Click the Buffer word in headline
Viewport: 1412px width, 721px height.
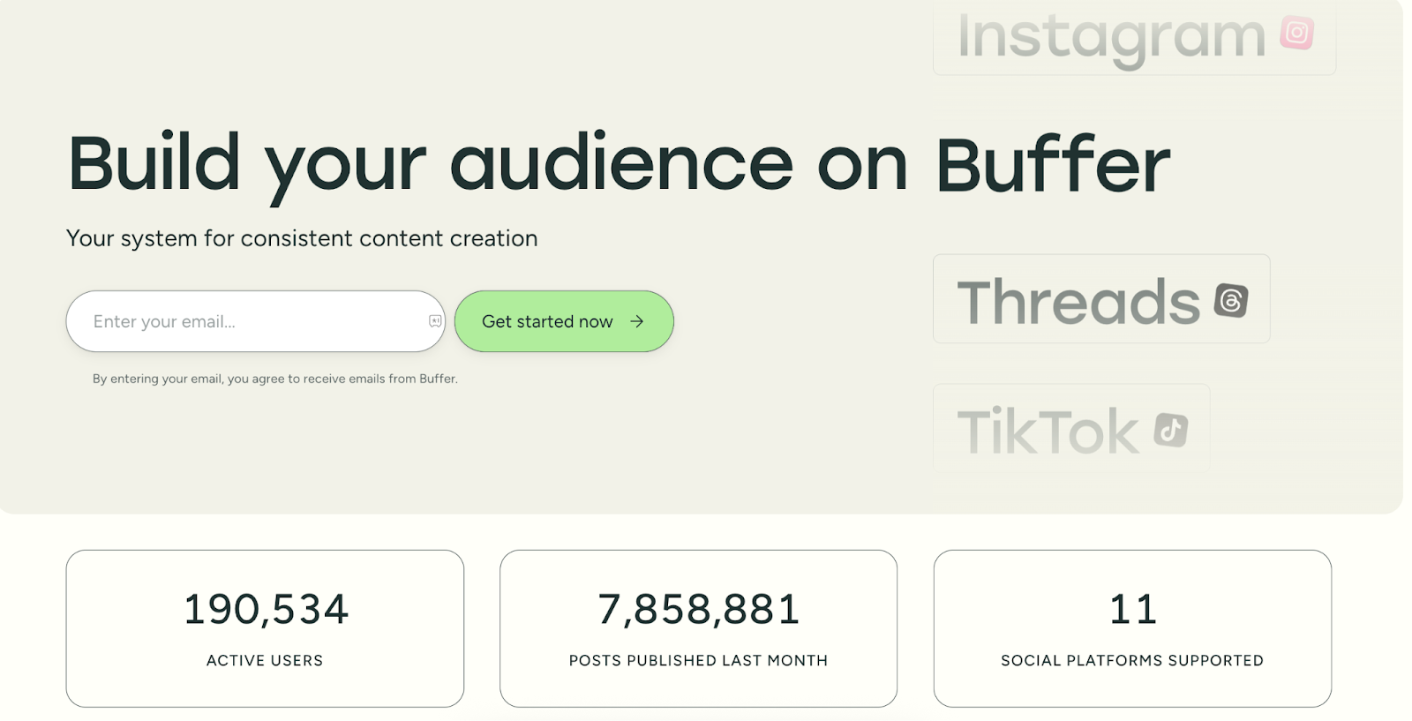click(1053, 164)
